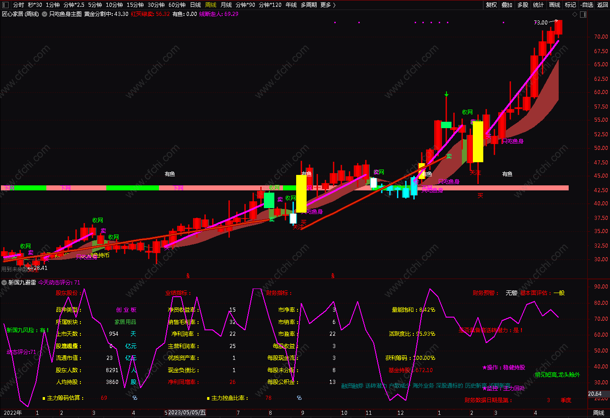Click the 叠加 overlay button
The height and width of the screenshot is (418, 610).
[x=507, y=5]
